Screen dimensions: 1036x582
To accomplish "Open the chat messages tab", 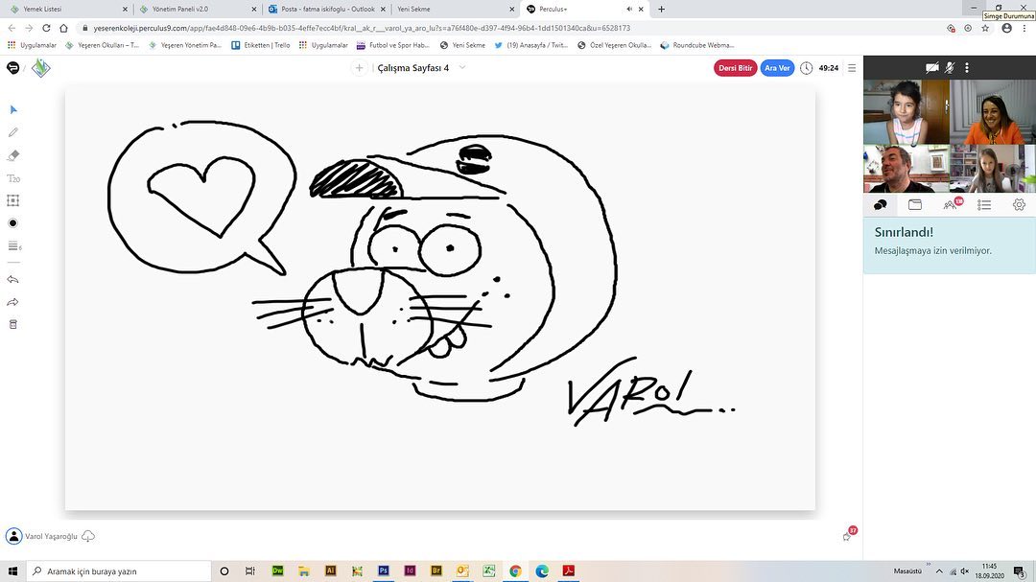I will pyautogui.click(x=880, y=205).
